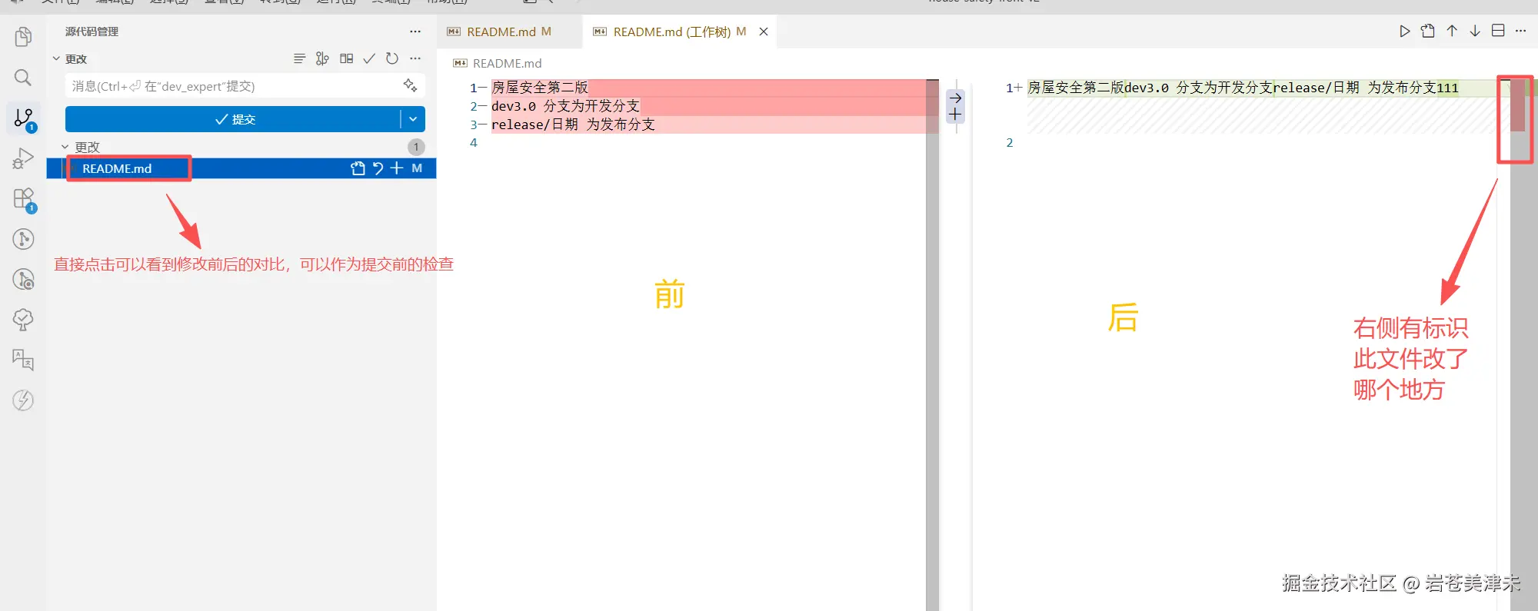Click deleted line release/日期 为发布分支
Image resolution: width=1538 pixels, height=611 pixels.
point(573,125)
